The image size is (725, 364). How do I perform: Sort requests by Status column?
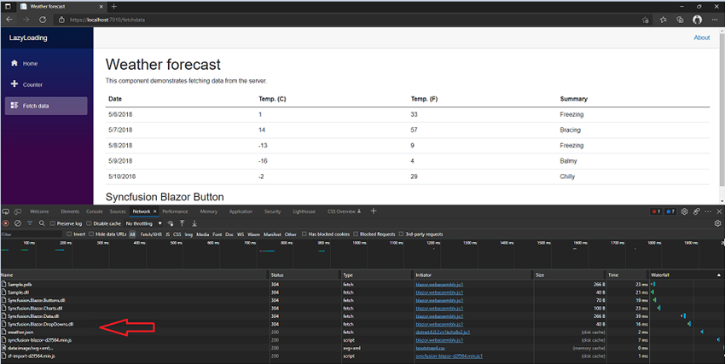tap(305, 274)
